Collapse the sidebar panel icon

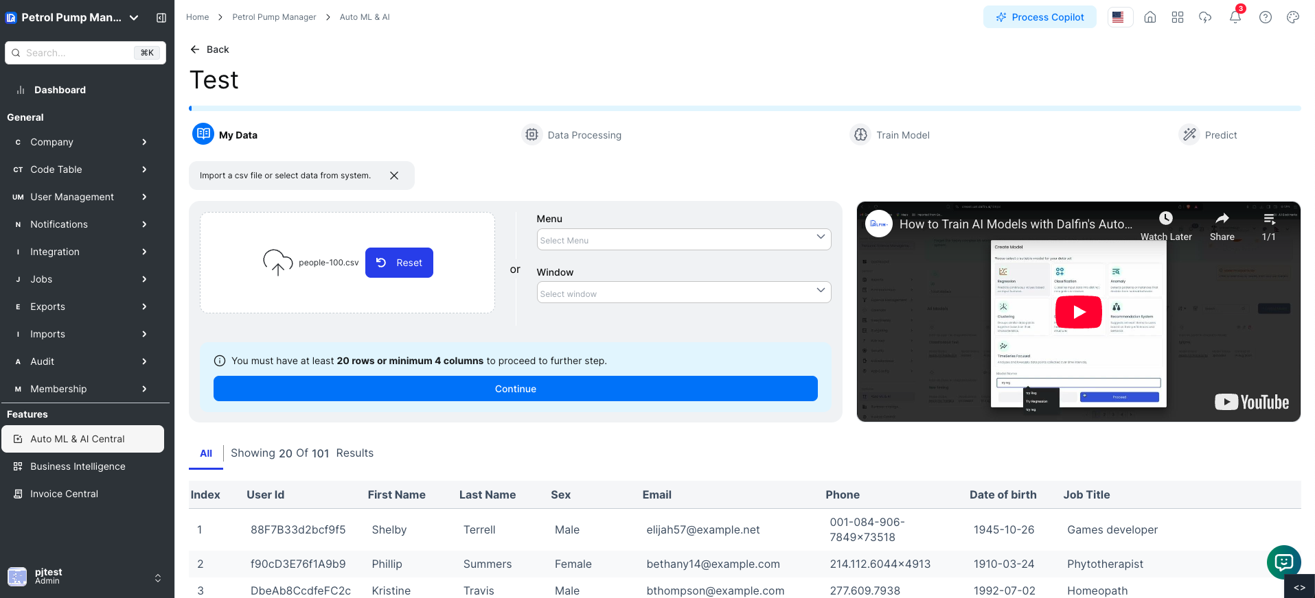coord(161,18)
